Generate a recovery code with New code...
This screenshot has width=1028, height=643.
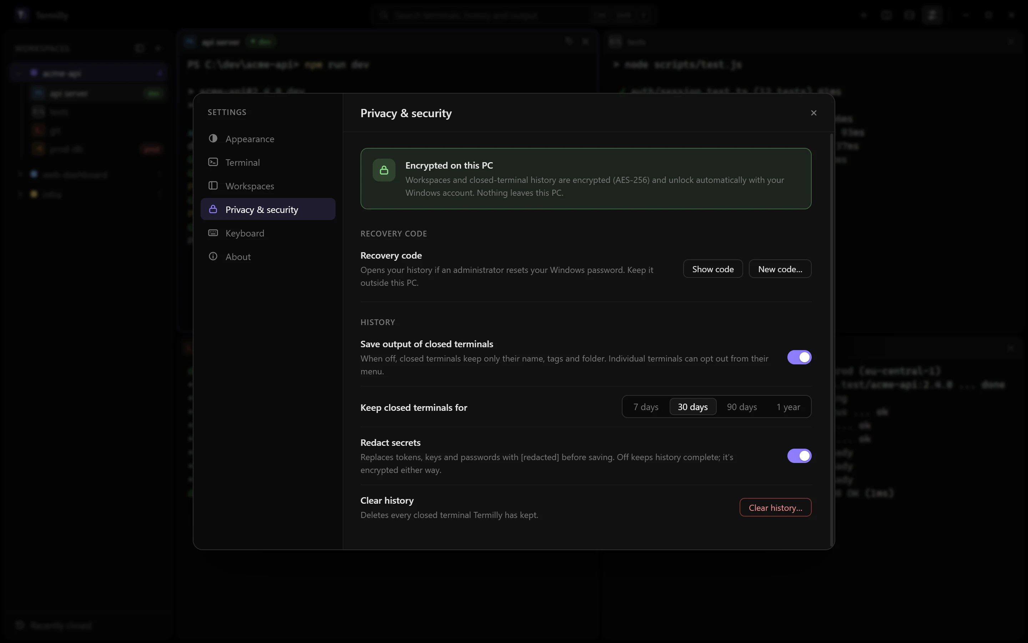tap(780, 269)
